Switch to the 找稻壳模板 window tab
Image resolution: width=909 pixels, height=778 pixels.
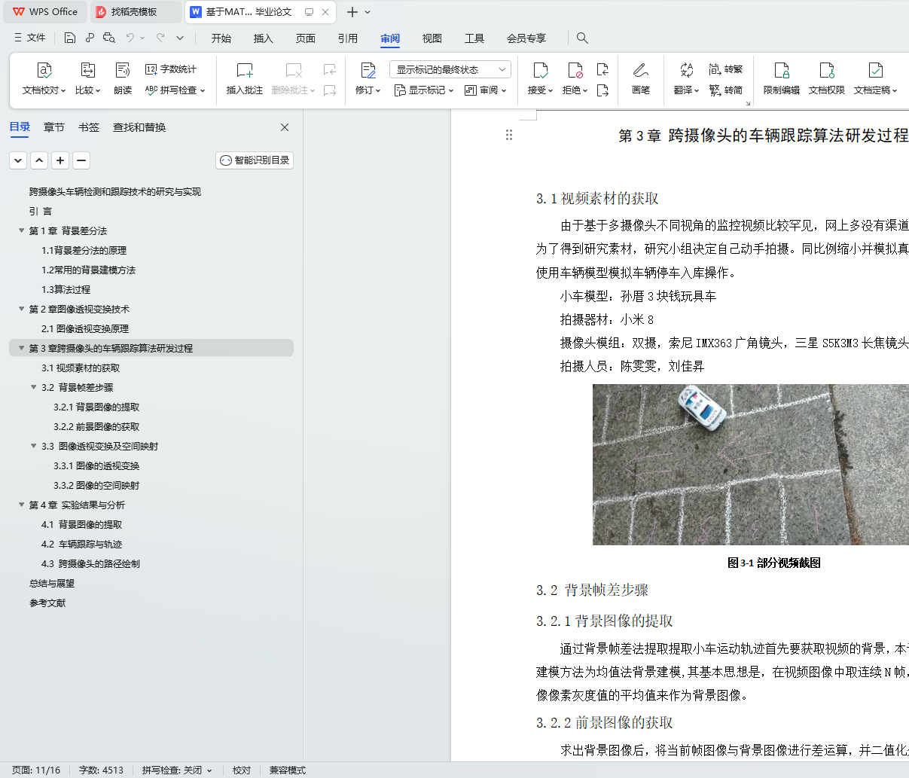coord(134,11)
